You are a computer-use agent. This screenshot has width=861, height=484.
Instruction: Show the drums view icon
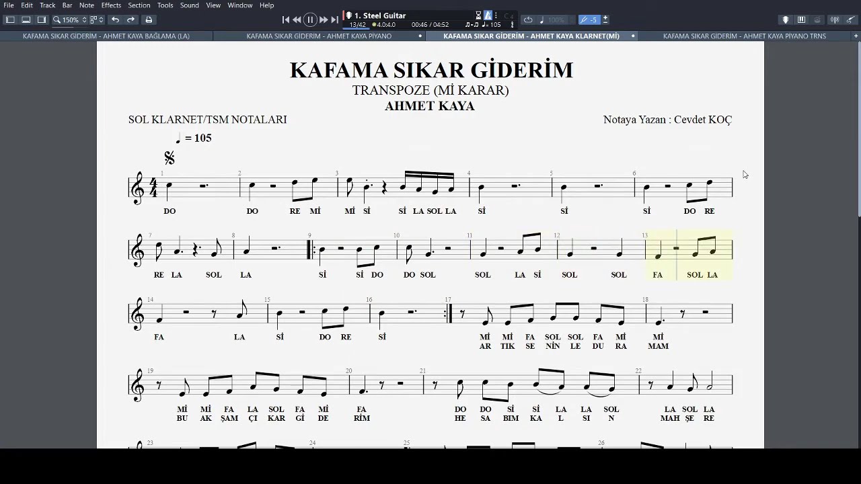pos(817,20)
